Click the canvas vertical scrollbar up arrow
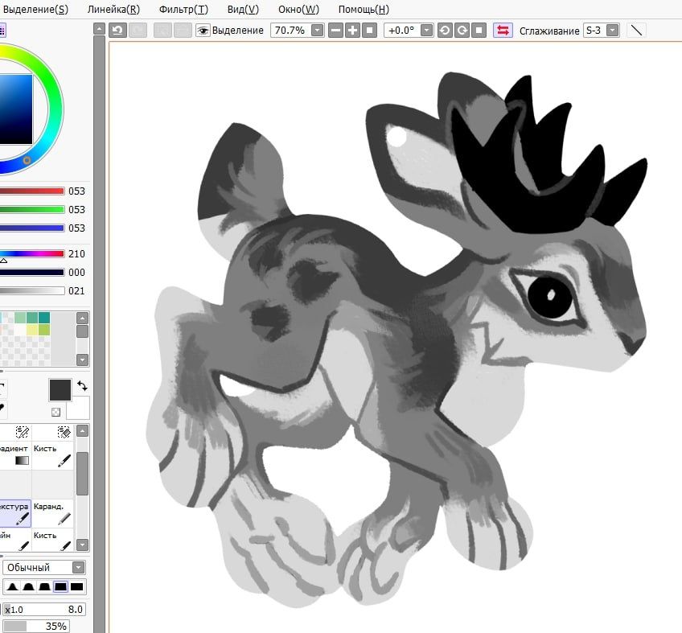Screen dimensions: 682x633 99,29
